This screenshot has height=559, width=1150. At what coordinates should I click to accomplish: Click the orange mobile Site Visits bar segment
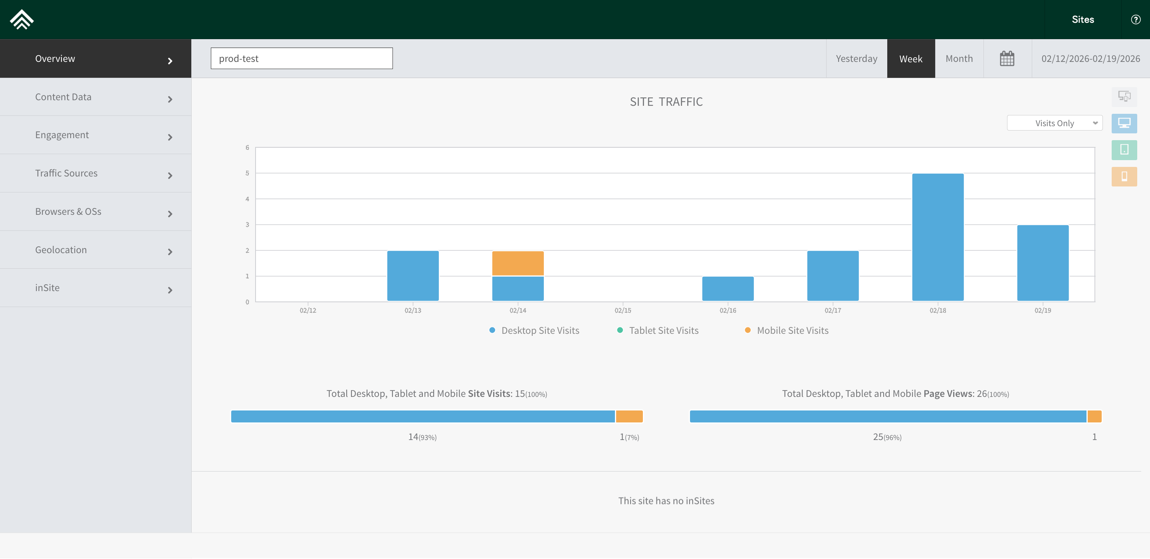pyautogui.click(x=629, y=416)
